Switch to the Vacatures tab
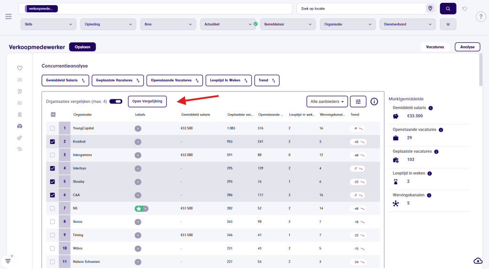This screenshot has width=489, height=269. click(435, 47)
